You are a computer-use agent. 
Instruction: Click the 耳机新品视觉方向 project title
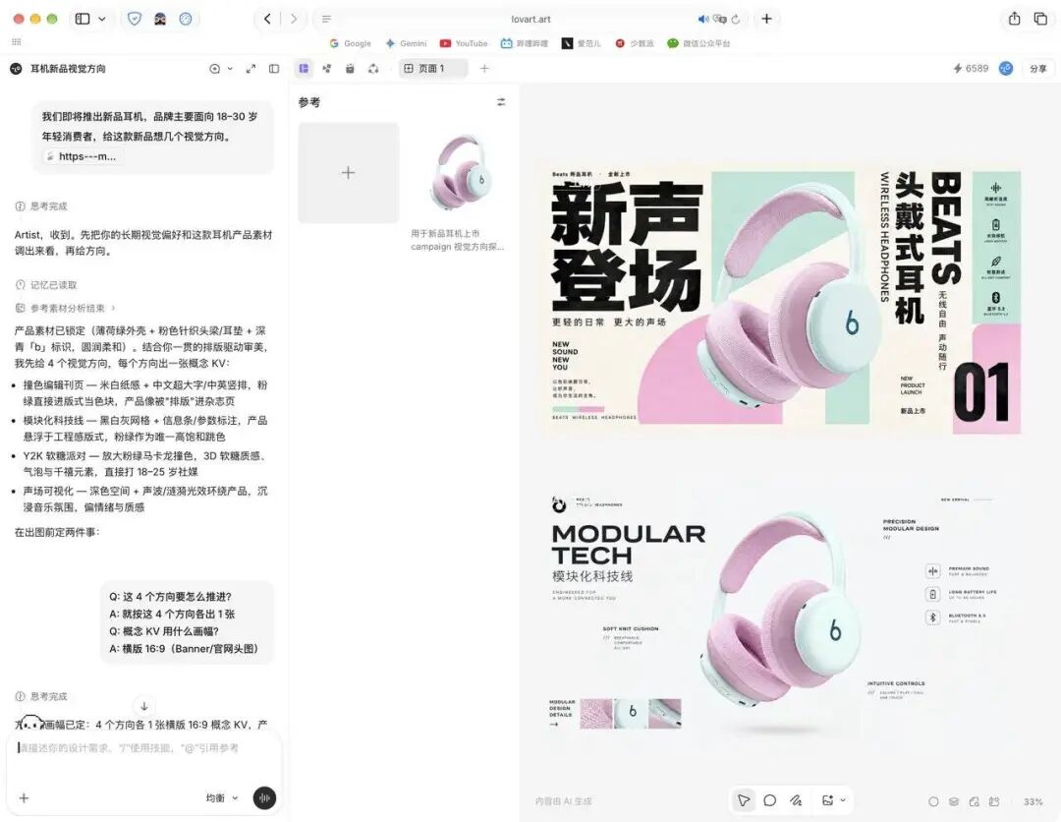[68, 69]
